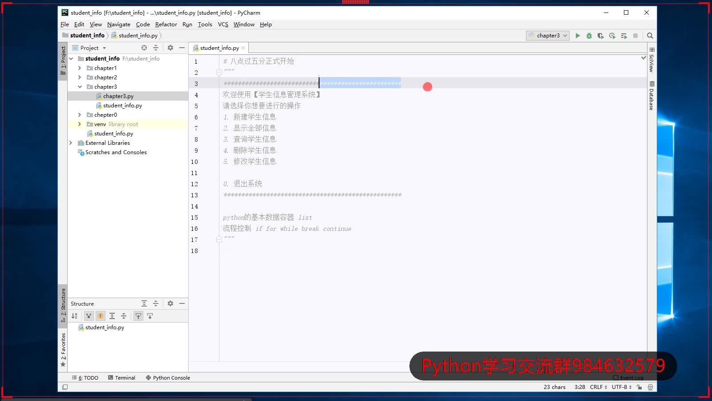Open the SciView side panel

coord(651,60)
